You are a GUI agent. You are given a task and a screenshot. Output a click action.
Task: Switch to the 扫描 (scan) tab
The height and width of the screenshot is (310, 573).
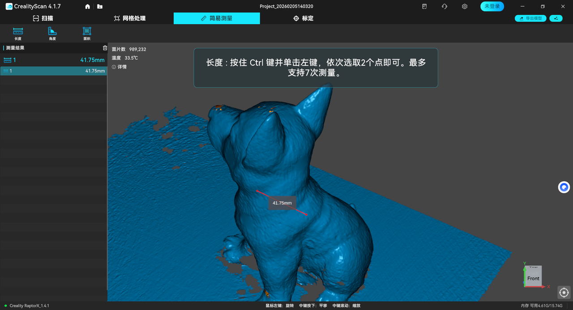coord(43,18)
